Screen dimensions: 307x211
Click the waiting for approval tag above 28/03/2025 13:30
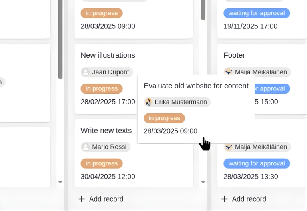[257, 163]
